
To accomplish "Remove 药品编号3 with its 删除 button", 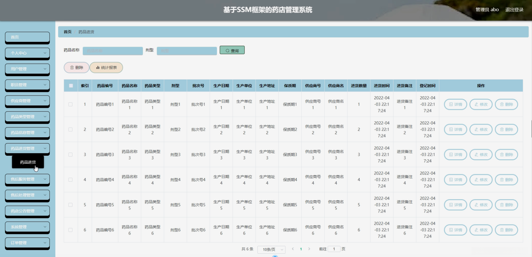I will (506, 155).
